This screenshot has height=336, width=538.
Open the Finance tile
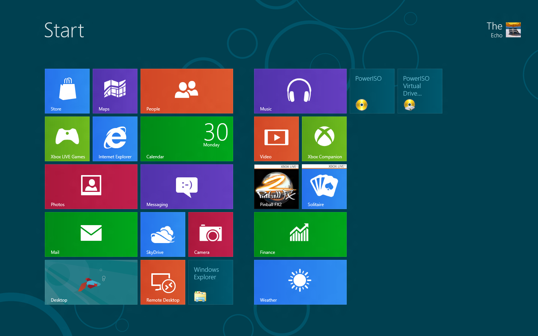pyautogui.click(x=300, y=234)
